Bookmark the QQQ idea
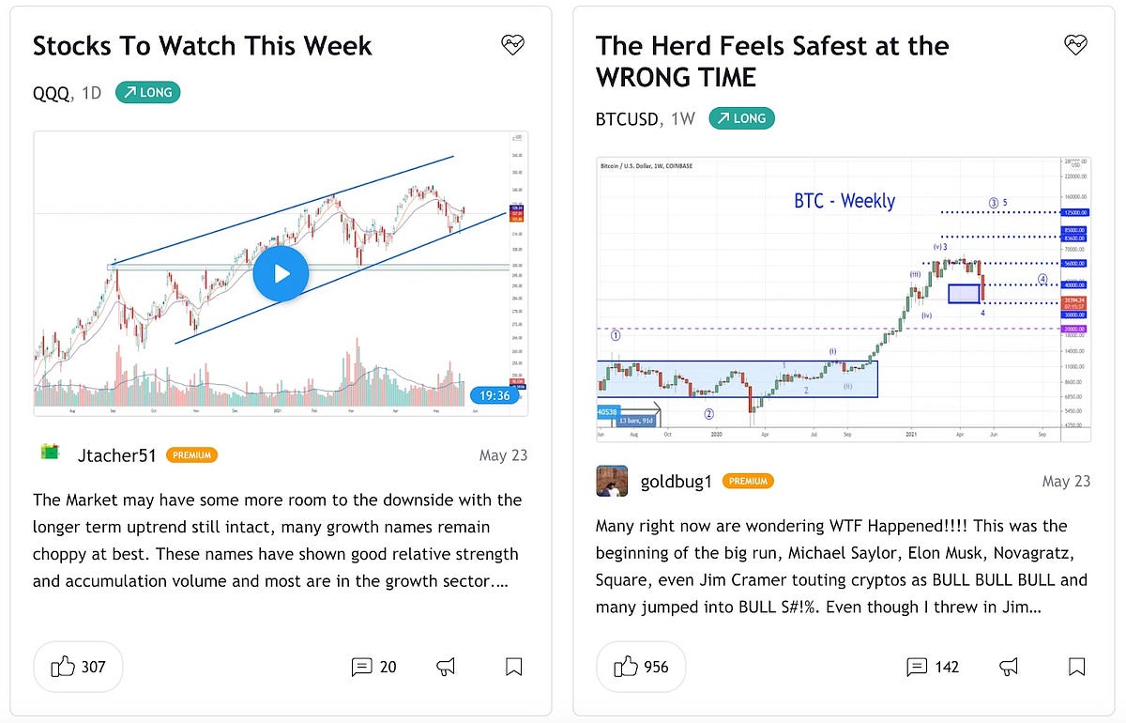The width and height of the screenshot is (1126, 723). (x=512, y=667)
